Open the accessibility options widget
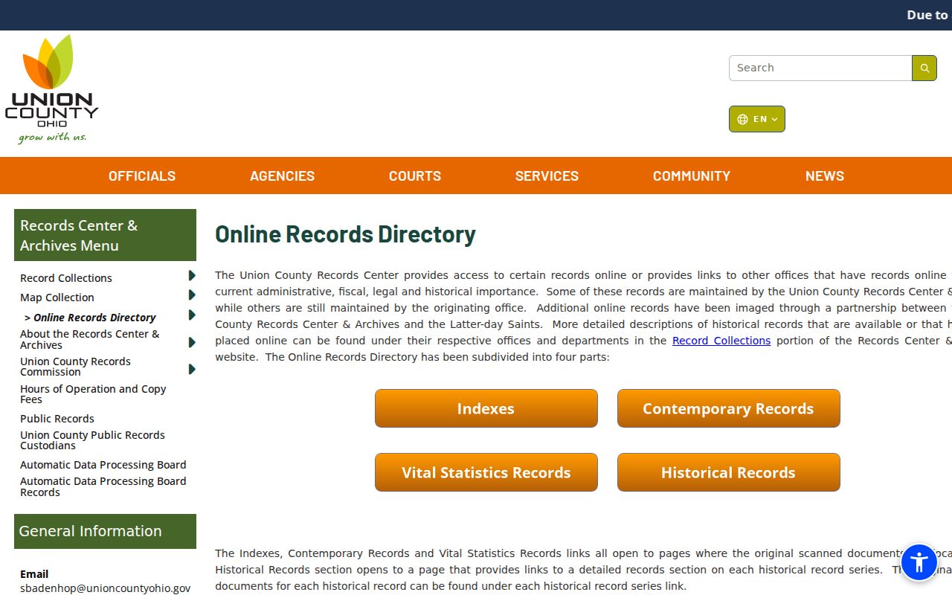This screenshot has width=952, height=595. (x=919, y=562)
